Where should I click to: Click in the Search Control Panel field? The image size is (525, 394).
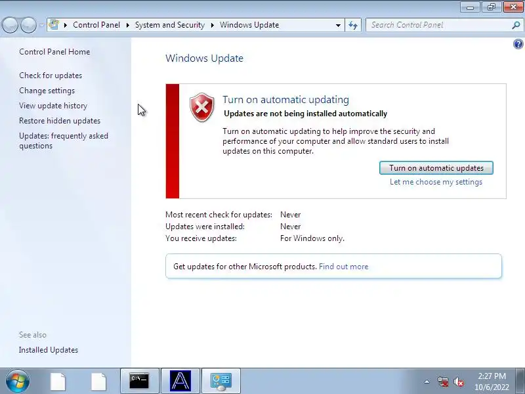tap(440, 25)
